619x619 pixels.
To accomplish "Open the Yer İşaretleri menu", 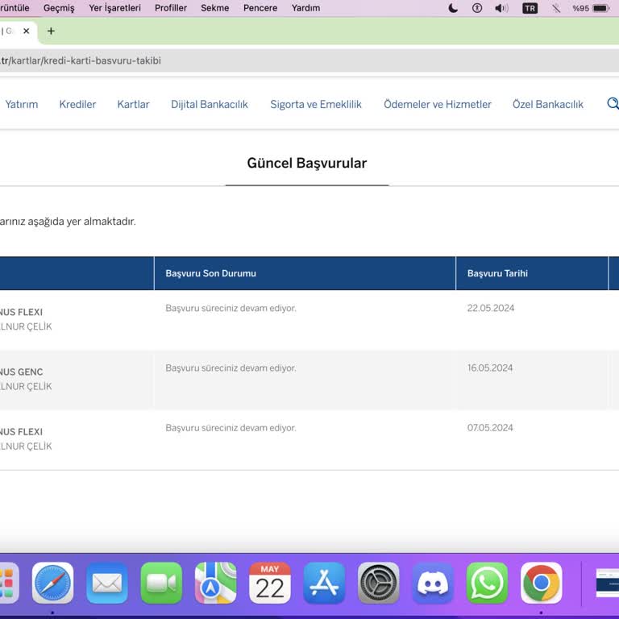I will click(x=114, y=8).
